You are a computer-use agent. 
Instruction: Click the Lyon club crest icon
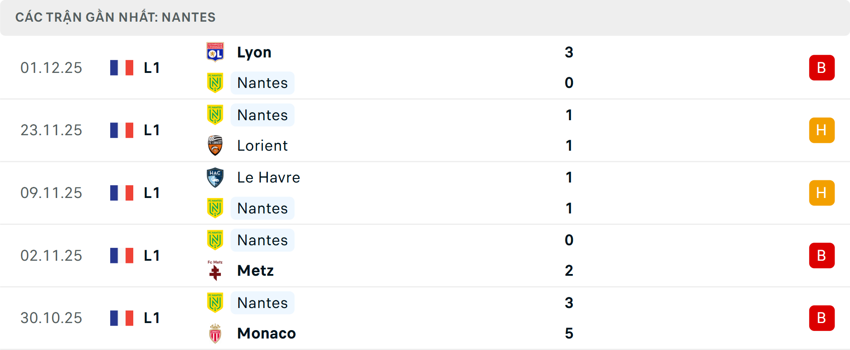[215, 52]
